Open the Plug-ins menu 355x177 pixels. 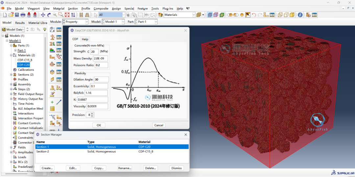[x=168, y=9]
